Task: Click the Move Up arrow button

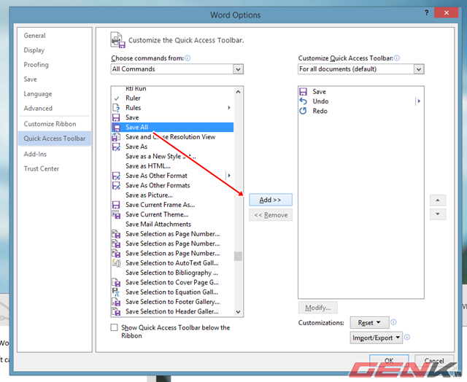Action: pyautogui.click(x=438, y=200)
